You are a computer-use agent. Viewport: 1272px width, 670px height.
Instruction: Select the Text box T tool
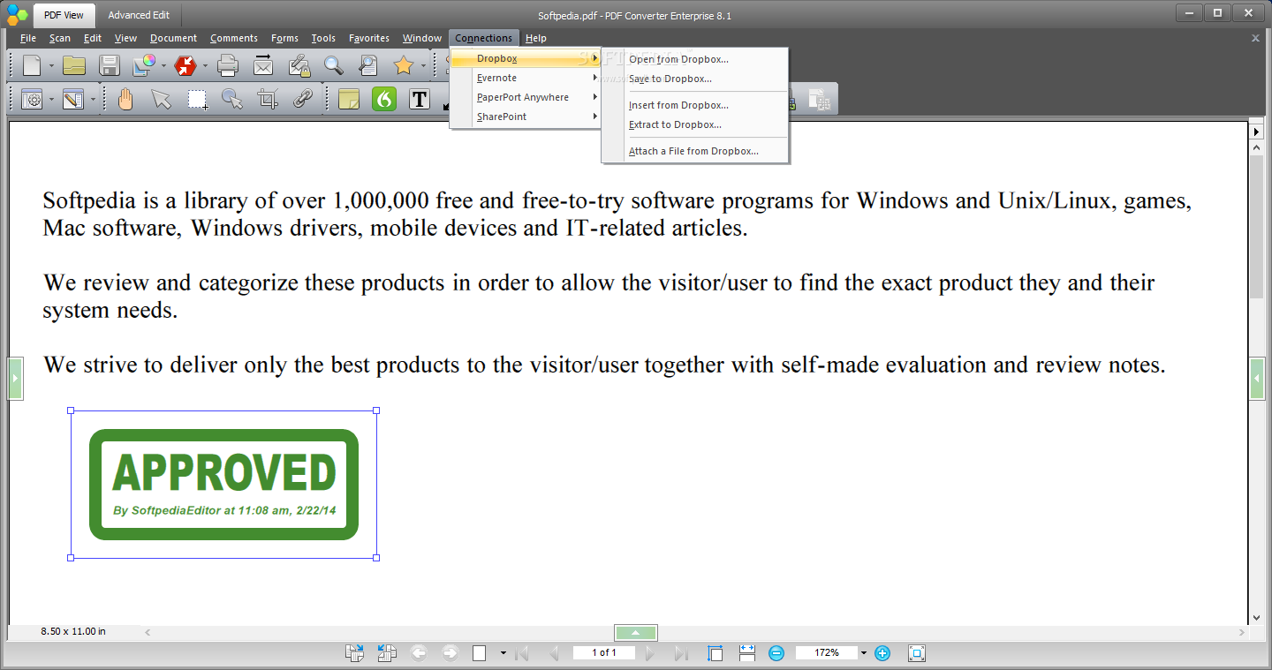pos(420,99)
